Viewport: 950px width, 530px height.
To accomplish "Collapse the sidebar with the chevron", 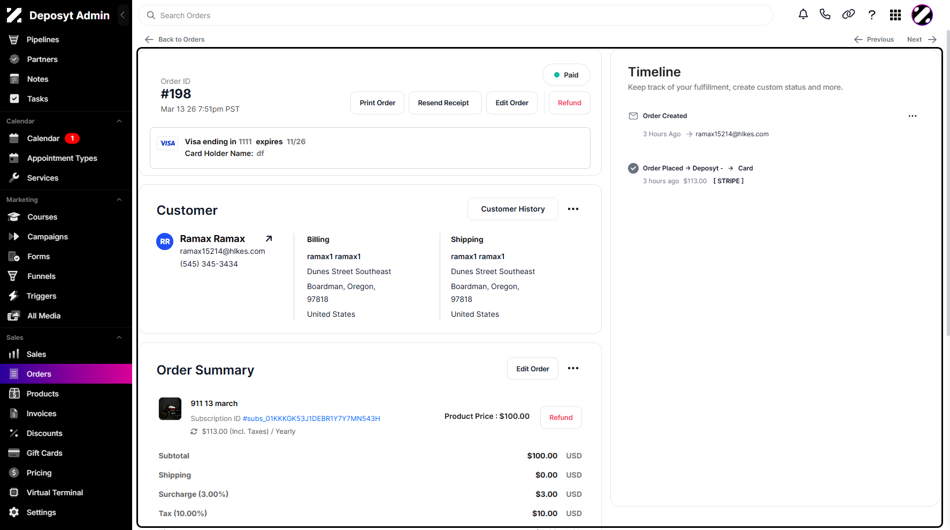I will [x=122, y=15].
